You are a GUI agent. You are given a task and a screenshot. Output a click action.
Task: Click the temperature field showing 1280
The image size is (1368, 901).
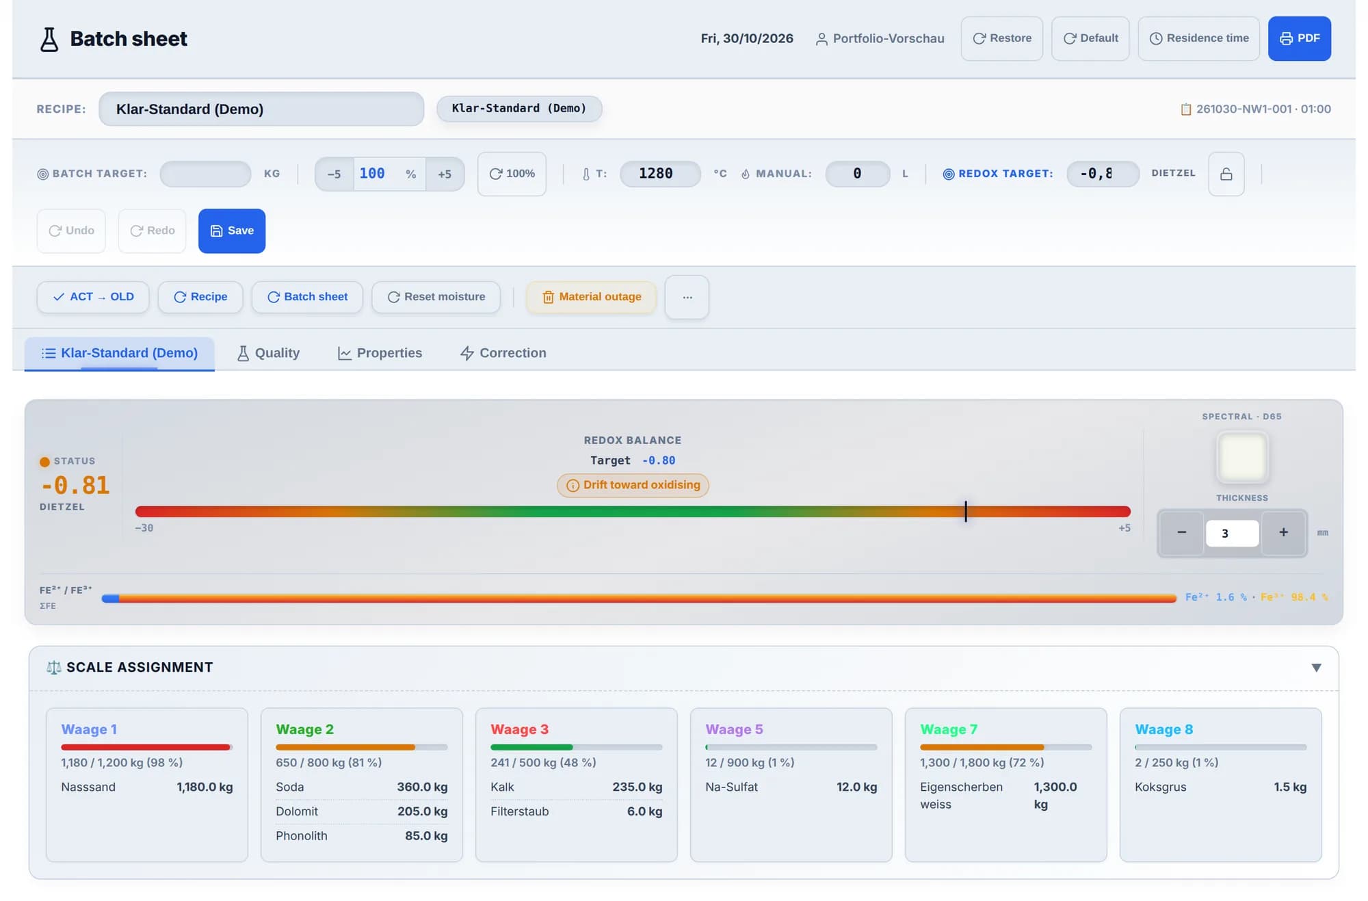660,174
